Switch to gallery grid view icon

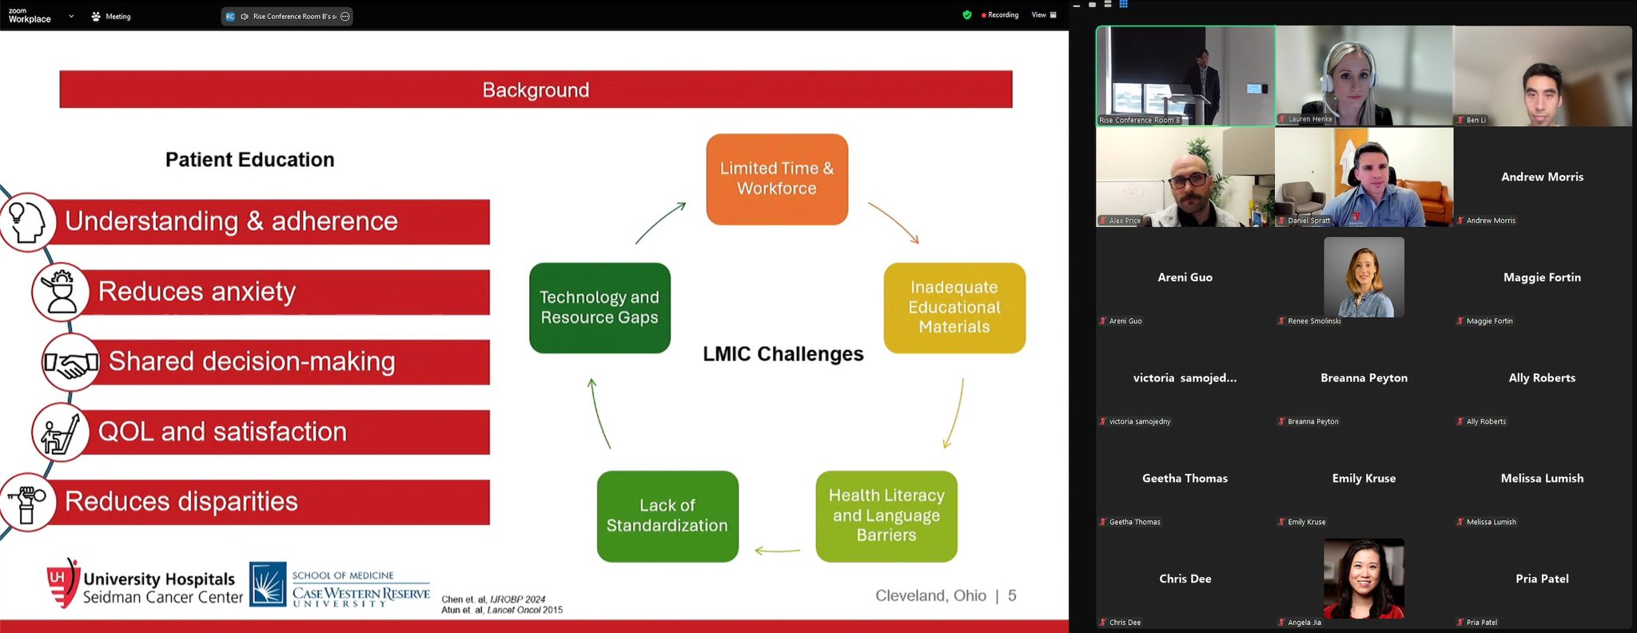pyautogui.click(x=1123, y=5)
